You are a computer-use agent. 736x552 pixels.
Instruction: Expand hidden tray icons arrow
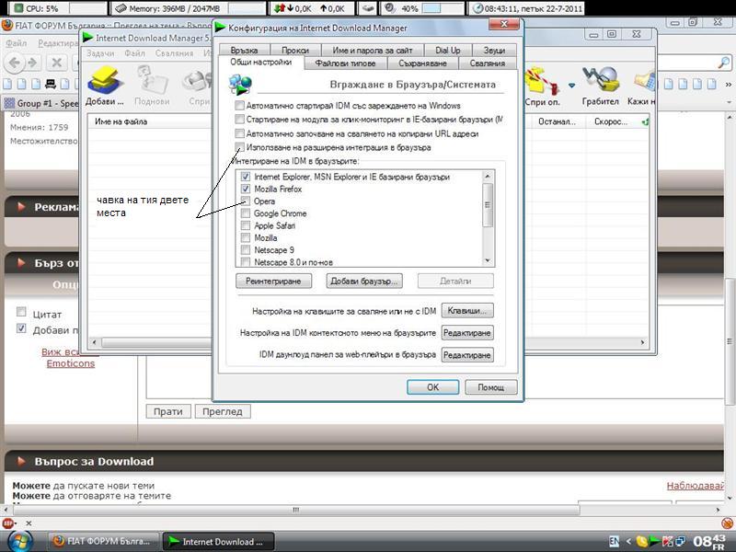click(x=628, y=541)
